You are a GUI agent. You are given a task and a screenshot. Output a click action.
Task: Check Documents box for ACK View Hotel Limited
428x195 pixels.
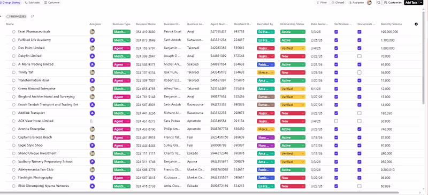359,121
